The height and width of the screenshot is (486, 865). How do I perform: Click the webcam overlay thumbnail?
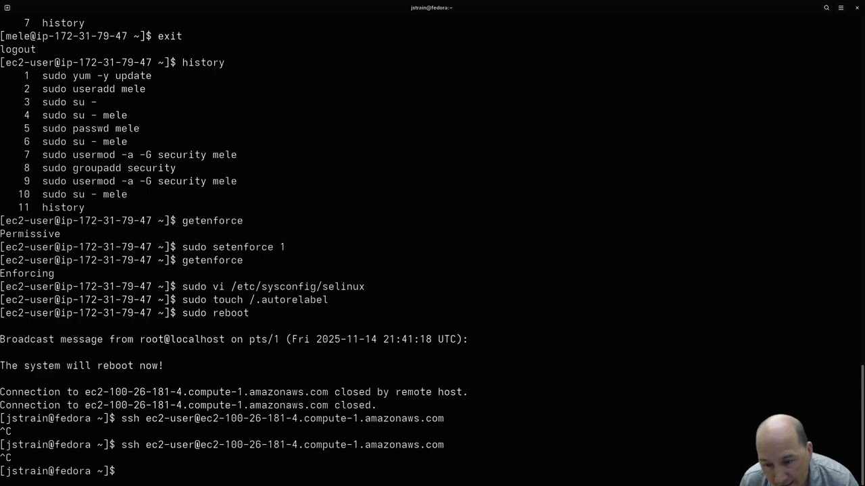(x=799, y=450)
